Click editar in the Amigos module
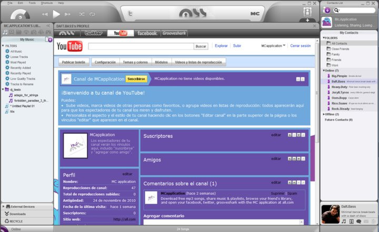The width and height of the screenshot is (379, 232). 276,158
